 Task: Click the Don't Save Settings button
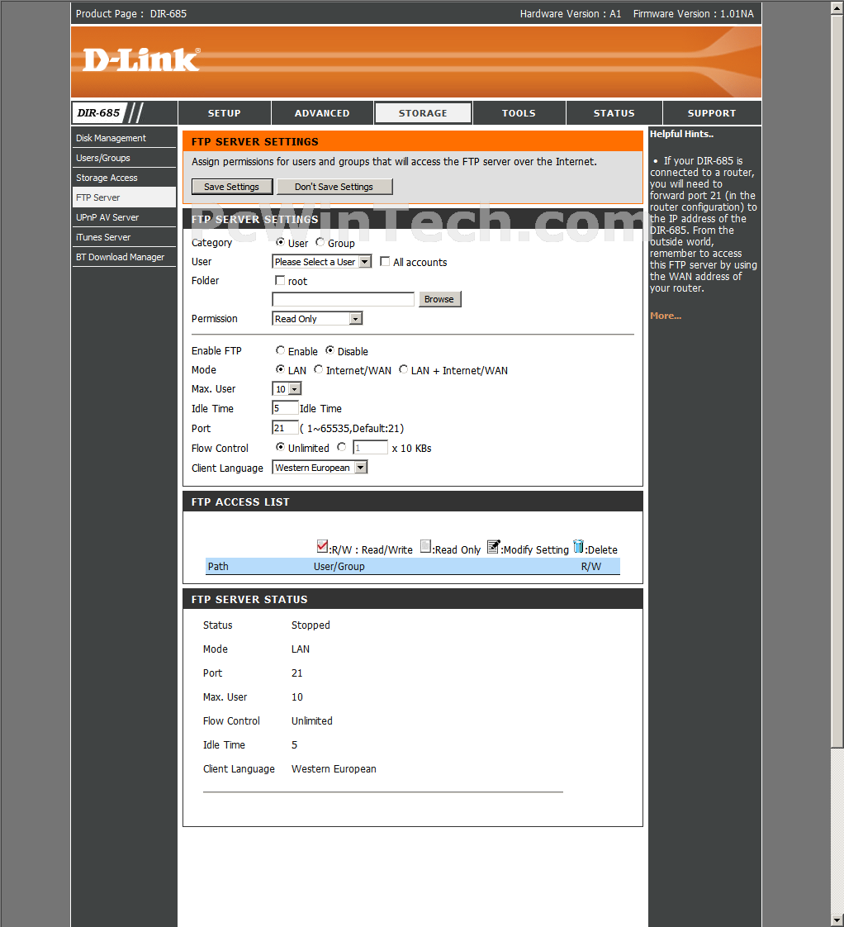(x=334, y=187)
